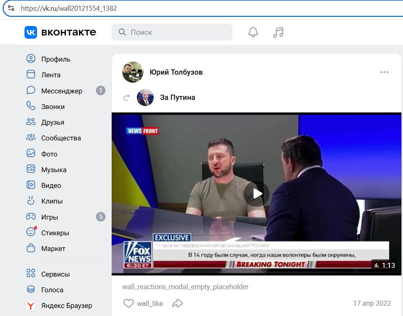The image size is (403, 316).
Task: Open the music note player icon
Action: 278,33
